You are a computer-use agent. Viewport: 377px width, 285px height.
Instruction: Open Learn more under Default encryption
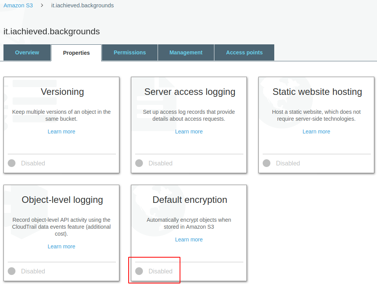pos(189,239)
